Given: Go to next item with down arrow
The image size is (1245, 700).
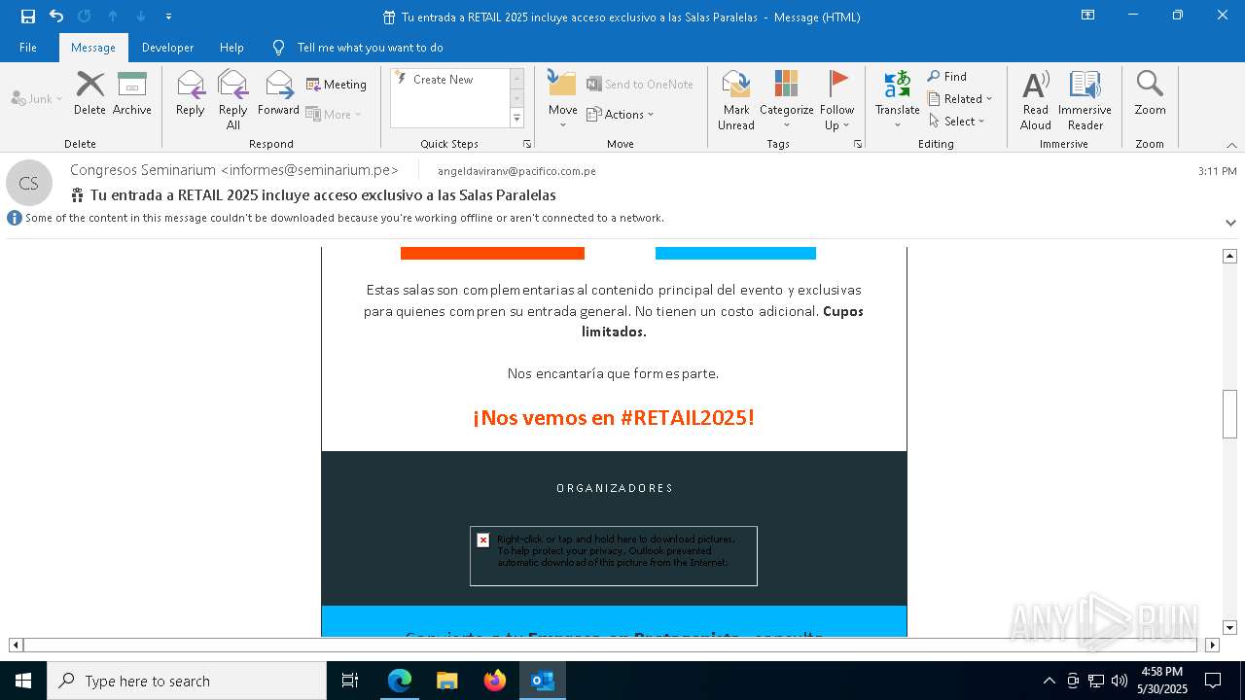Looking at the screenshot, I should pyautogui.click(x=141, y=17).
